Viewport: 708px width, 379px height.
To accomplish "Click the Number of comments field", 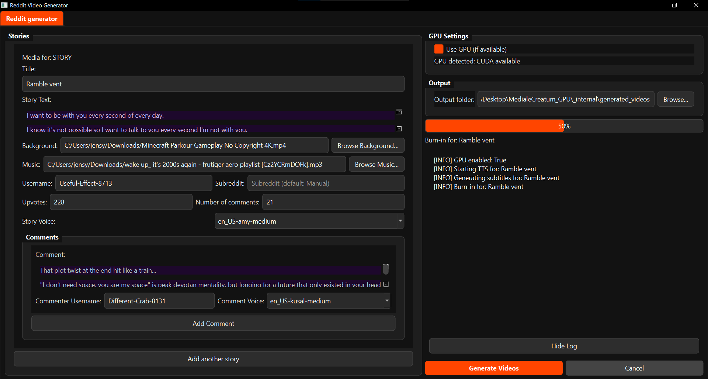I will point(333,202).
